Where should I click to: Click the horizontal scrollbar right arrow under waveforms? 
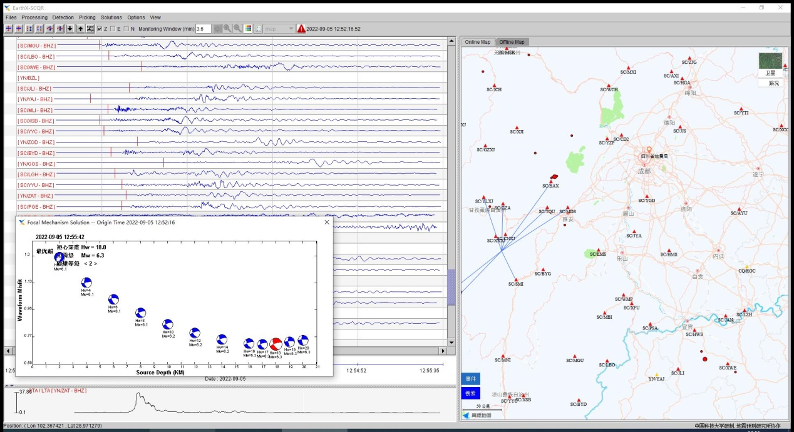click(442, 353)
